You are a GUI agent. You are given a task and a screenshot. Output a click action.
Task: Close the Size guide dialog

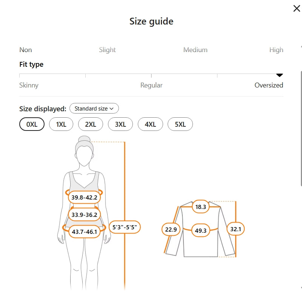click(x=297, y=9)
